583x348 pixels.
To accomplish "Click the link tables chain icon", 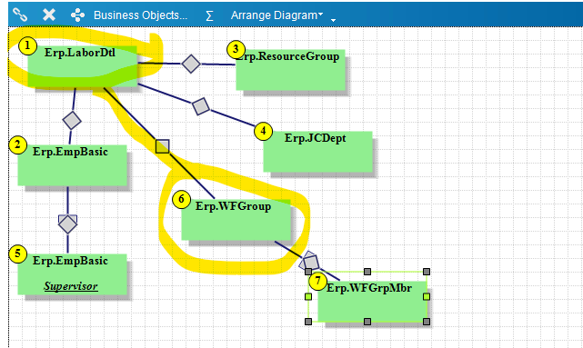I will pos(20,15).
